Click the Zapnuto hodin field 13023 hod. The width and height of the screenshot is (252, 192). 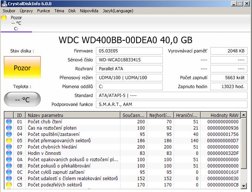[x=229, y=87]
